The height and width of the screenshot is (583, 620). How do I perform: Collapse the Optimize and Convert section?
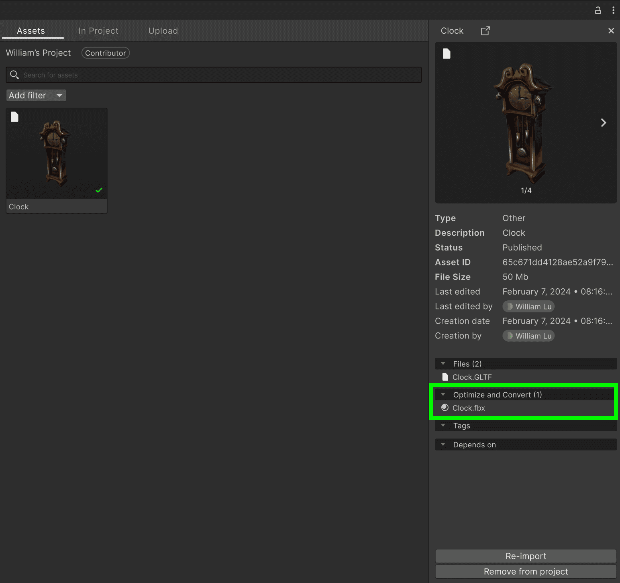pos(443,394)
